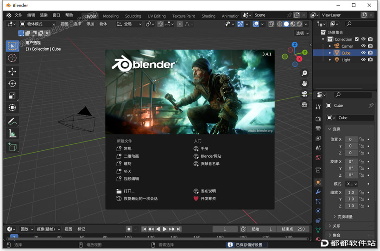Toggle X-ray mode in viewport header

pos(271,24)
